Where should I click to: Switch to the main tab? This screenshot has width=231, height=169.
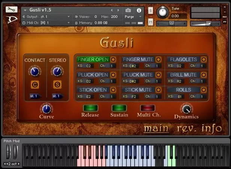(156, 129)
